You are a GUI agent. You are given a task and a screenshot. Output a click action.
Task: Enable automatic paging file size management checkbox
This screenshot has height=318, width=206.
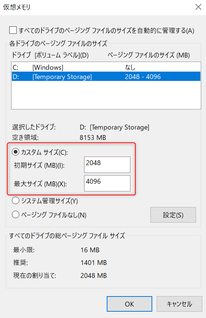point(13,30)
